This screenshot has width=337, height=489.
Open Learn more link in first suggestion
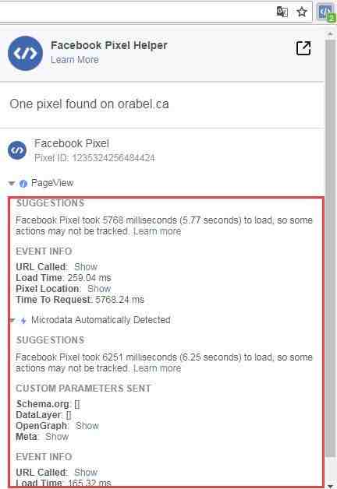pos(157,231)
